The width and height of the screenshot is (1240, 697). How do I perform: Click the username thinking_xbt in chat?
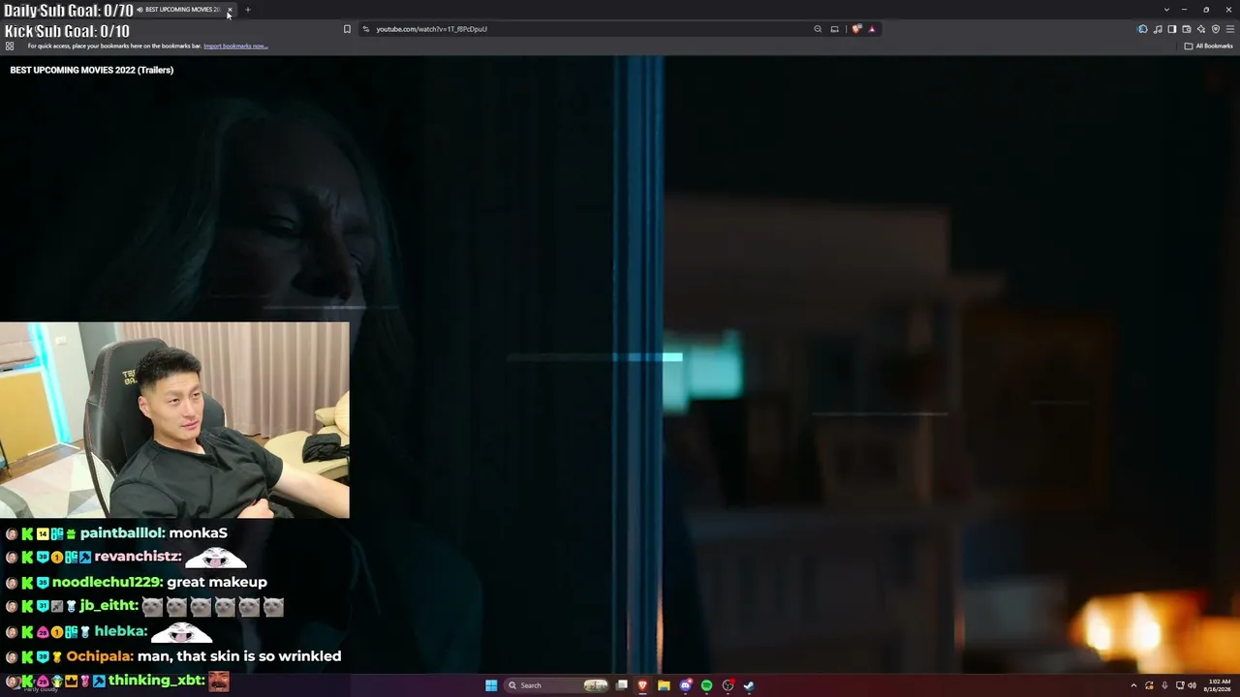tap(154, 681)
